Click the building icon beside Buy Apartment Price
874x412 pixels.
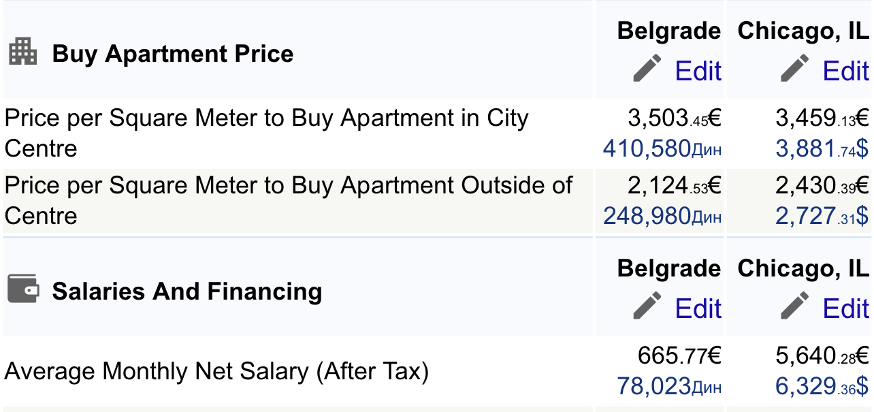point(23,52)
